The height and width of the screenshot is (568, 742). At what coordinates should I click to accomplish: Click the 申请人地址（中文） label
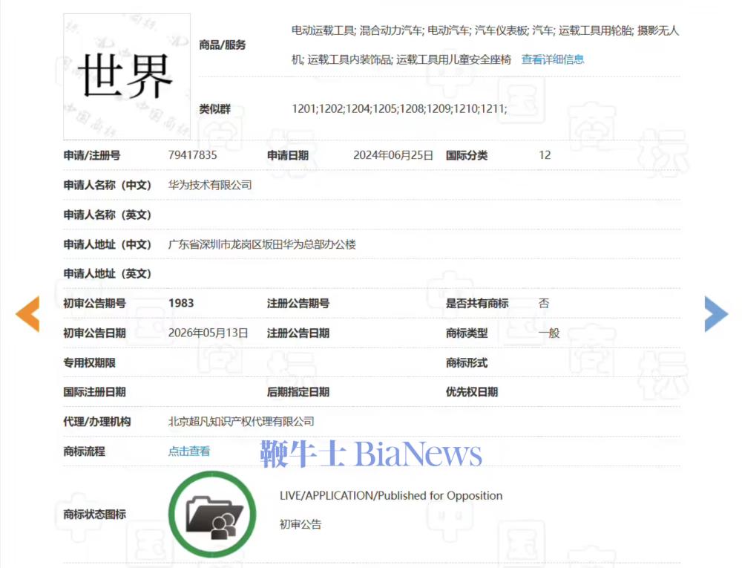tap(108, 244)
